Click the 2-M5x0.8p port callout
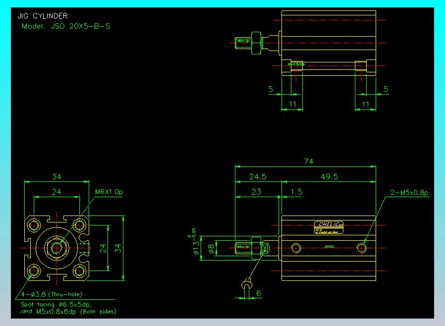445x326 pixels. [x=408, y=192]
